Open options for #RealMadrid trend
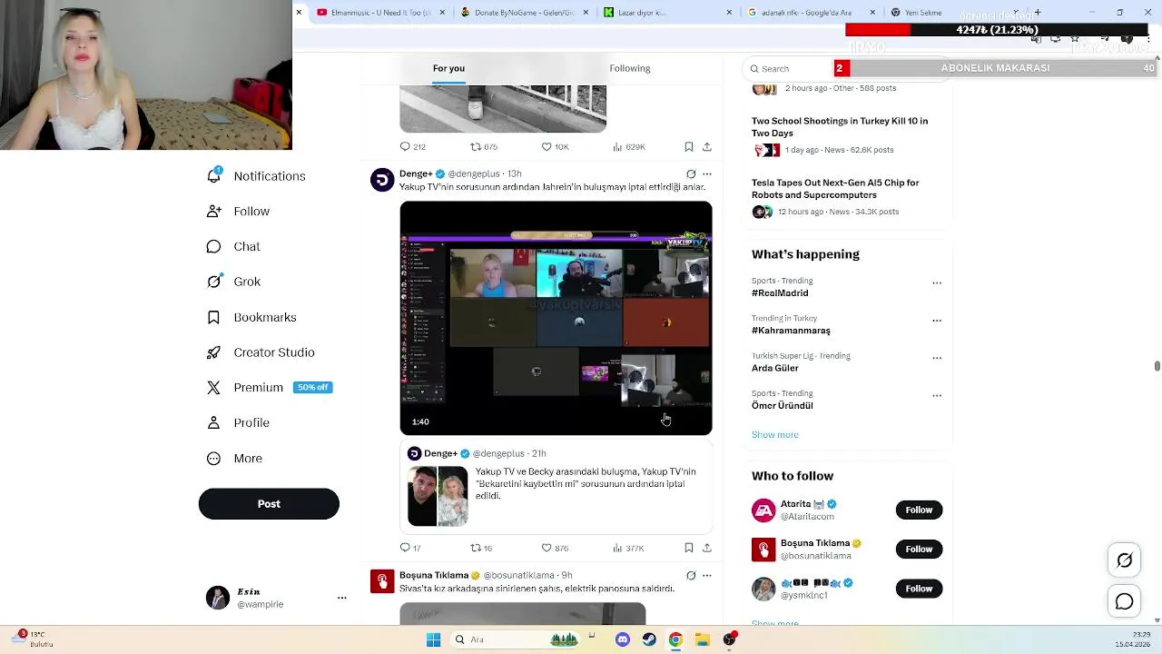Viewport: 1162px width, 654px height. pos(937,282)
